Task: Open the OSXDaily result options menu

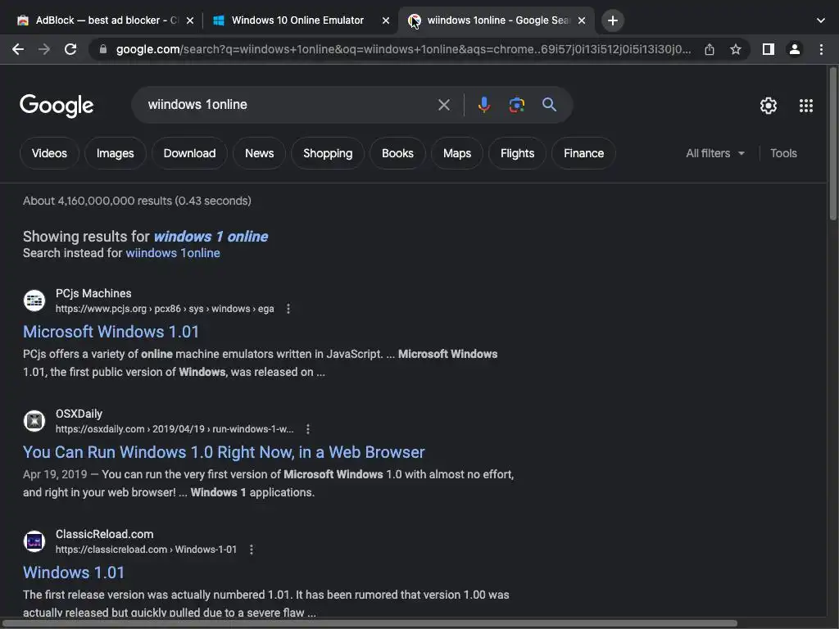Action: (x=308, y=429)
